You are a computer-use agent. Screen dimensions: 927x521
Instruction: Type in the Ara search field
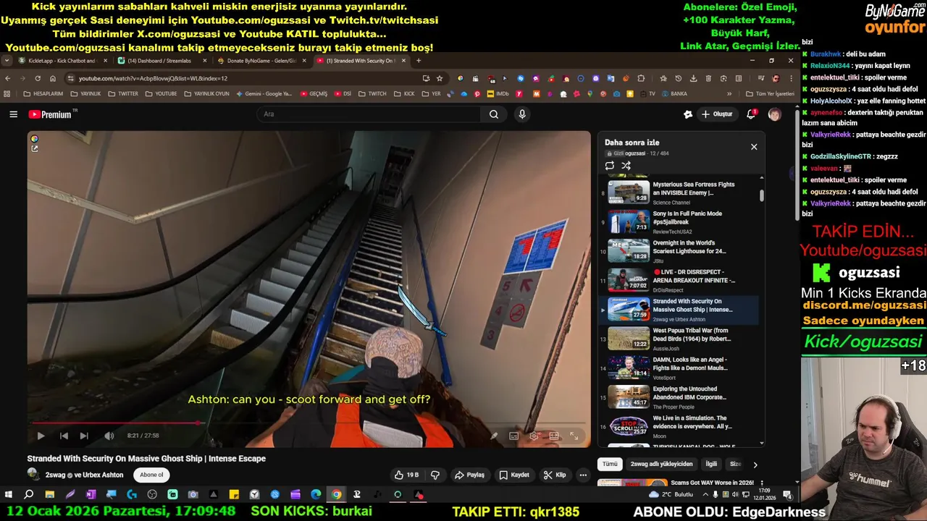pos(369,114)
